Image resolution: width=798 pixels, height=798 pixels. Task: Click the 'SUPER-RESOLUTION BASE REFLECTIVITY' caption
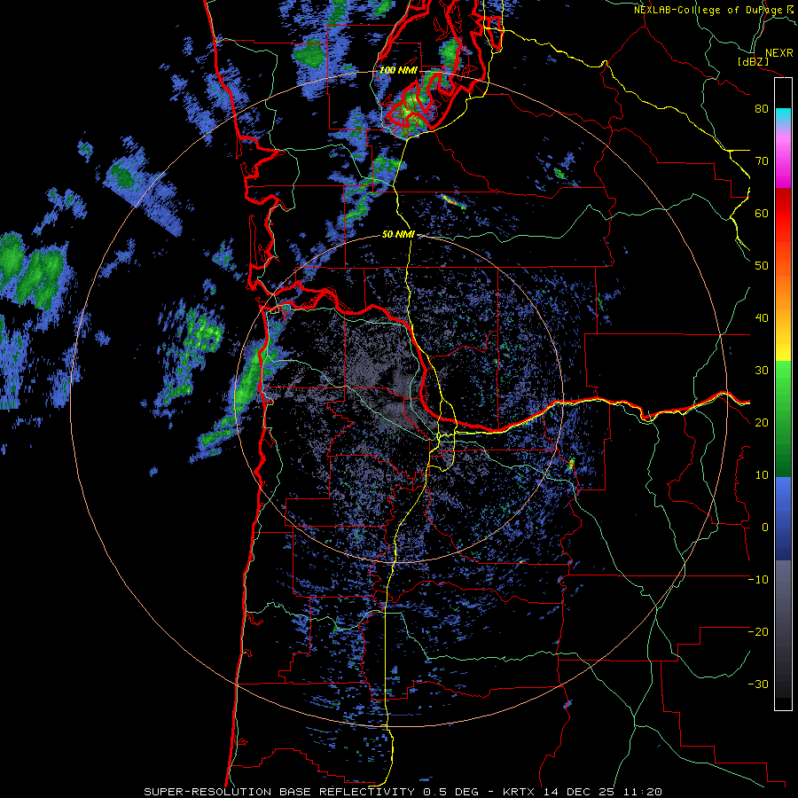tap(279, 792)
